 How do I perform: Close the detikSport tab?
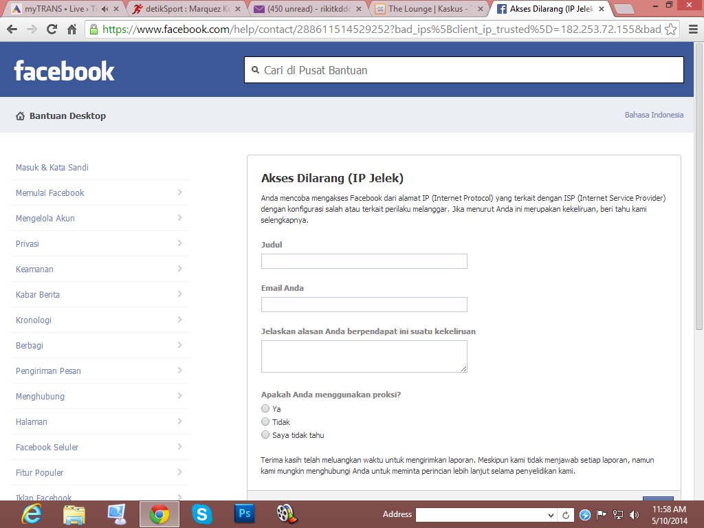coord(237,9)
